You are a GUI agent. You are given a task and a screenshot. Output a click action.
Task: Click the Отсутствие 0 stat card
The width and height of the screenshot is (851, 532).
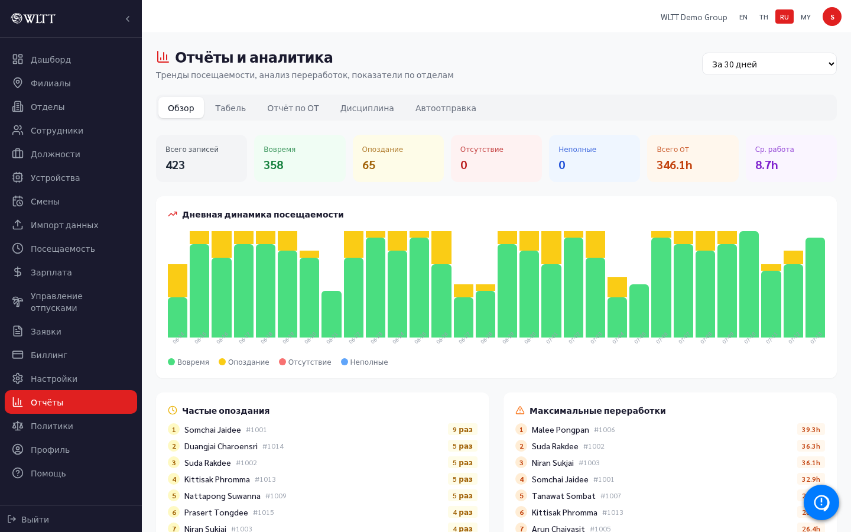click(x=496, y=158)
